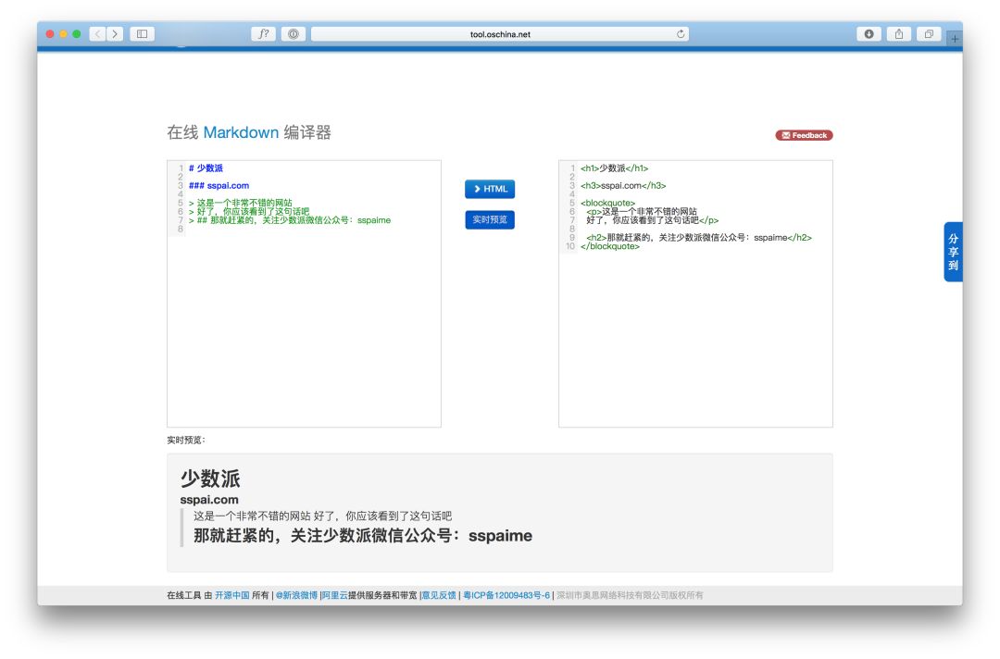The width and height of the screenshot is (1000, 659).
Task: Open the 阿里云 footer link
Action: (335, 595)
